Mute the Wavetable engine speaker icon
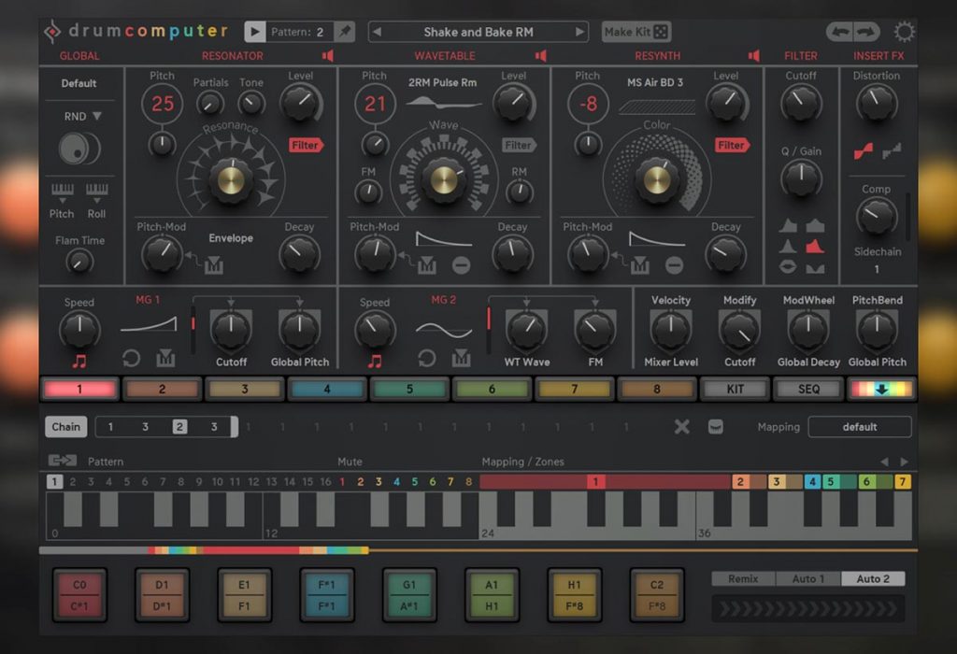957x654 pixels. pyautogui.click(x=541, y=56)
